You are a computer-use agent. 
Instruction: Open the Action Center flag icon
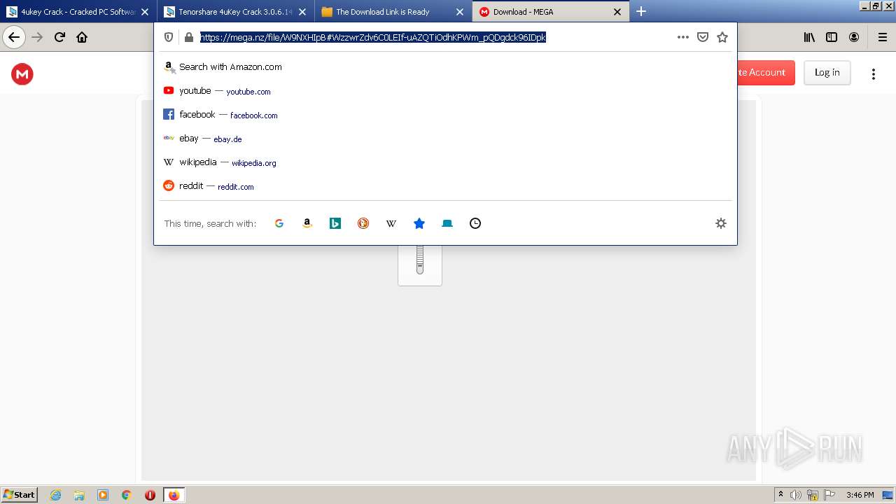(x=829, y=495)
